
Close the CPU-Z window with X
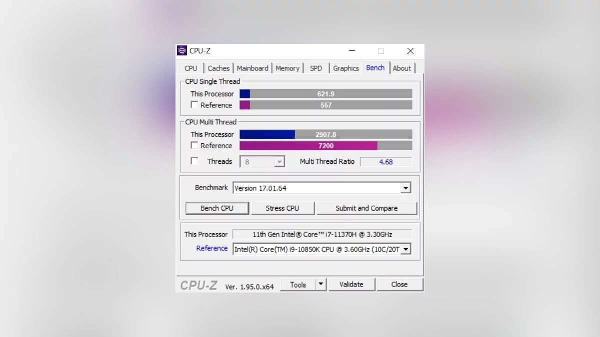click(410, 51)
